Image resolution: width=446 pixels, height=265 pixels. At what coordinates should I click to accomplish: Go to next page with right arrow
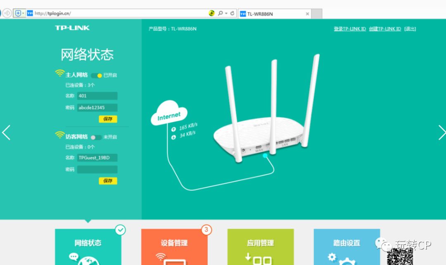point(442,132)
